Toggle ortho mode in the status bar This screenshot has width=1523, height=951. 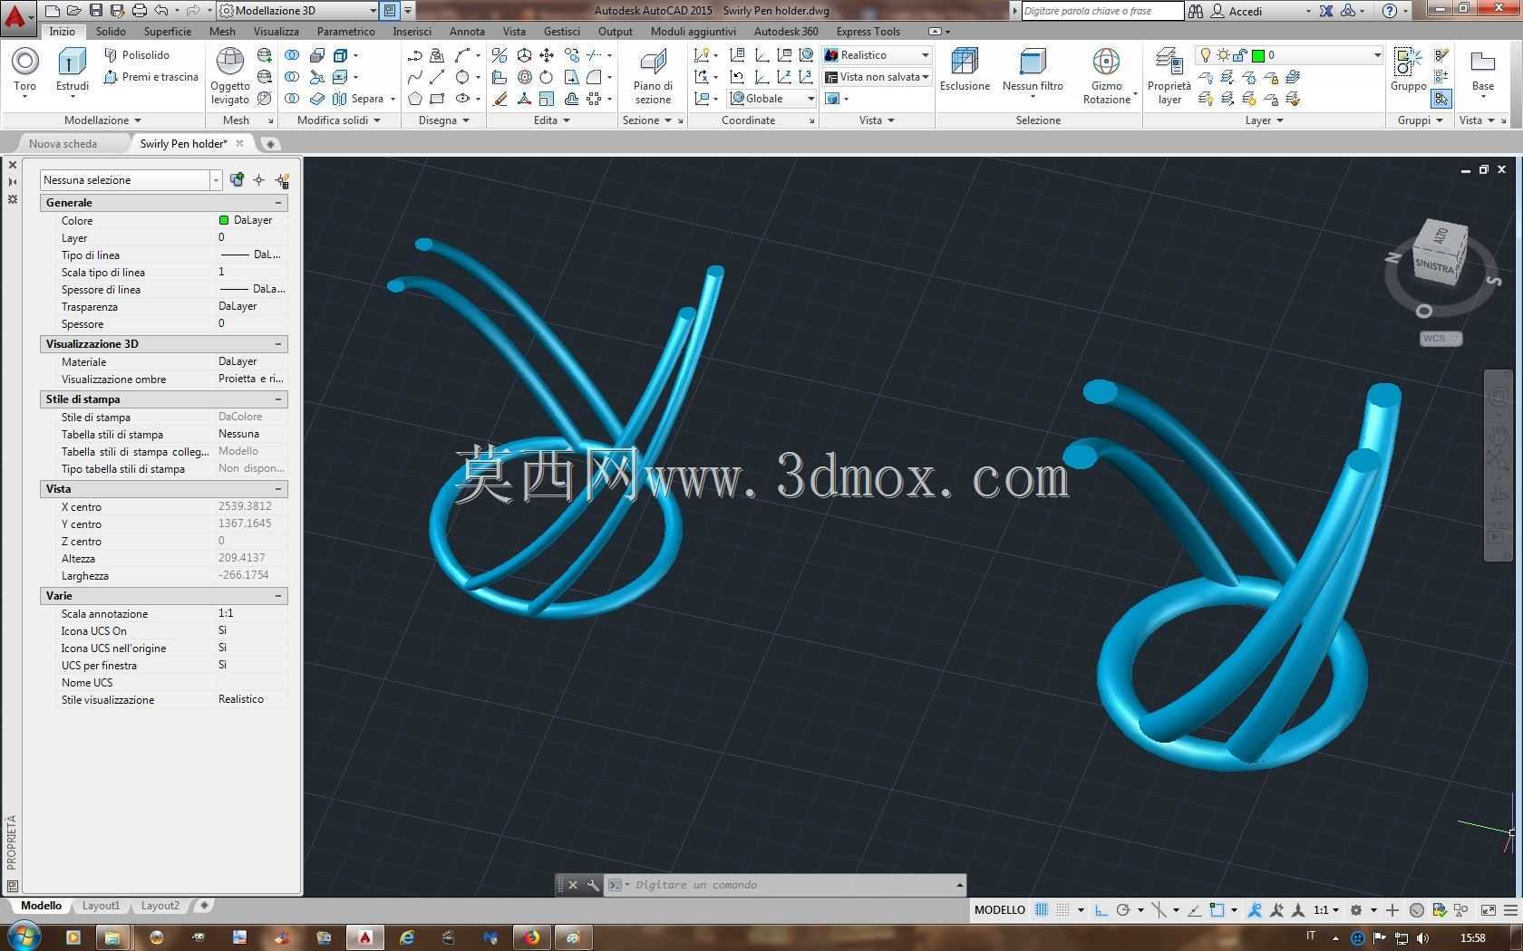pos(1101,910)
